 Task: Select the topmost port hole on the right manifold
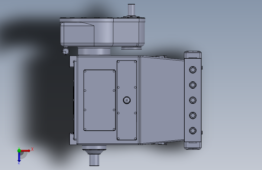click(193, 70)
